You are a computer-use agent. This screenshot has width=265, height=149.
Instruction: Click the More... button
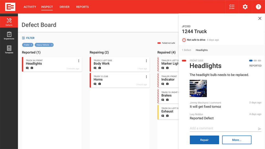(x=237, y=140)
